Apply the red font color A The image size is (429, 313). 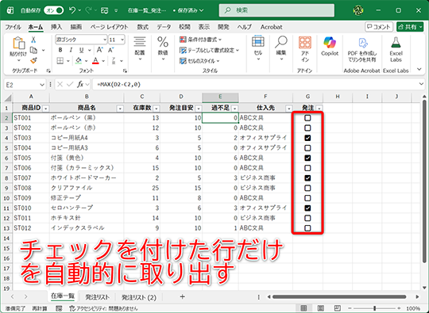point(95,60)
